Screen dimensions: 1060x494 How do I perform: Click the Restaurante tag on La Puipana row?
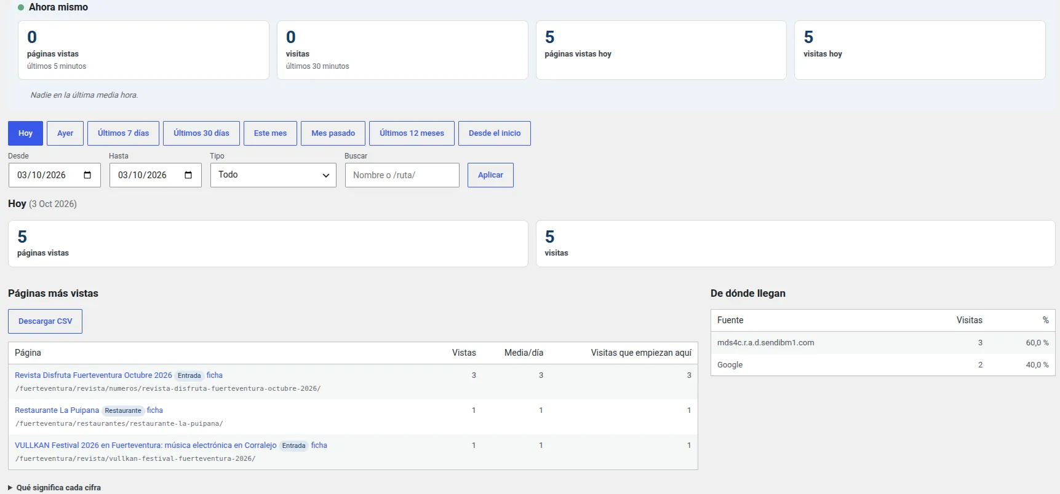tap(123, 410)
